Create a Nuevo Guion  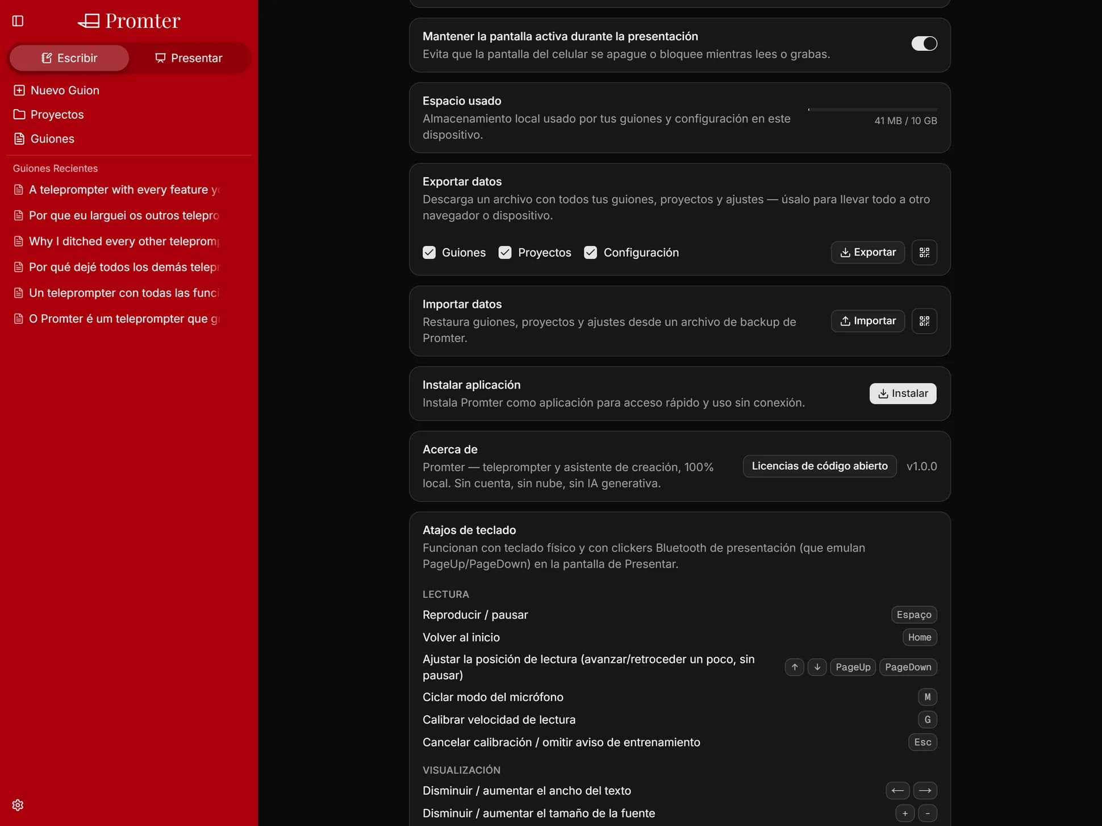click(x=56, y=90)
